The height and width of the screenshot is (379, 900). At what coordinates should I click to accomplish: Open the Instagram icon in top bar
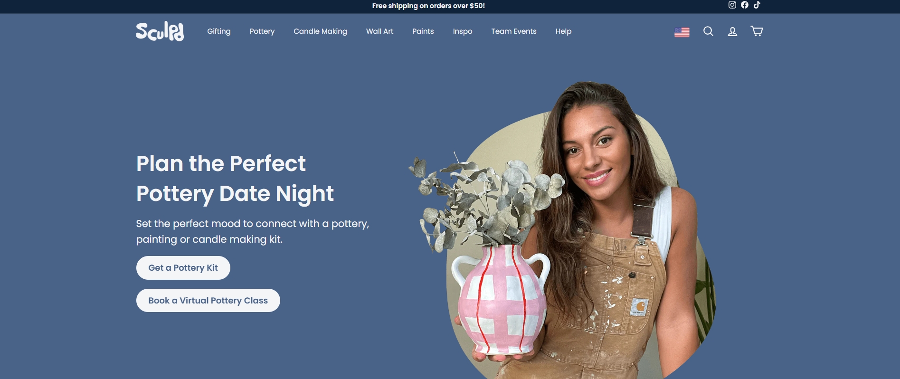pyautogui.click(x=732, y=5)
